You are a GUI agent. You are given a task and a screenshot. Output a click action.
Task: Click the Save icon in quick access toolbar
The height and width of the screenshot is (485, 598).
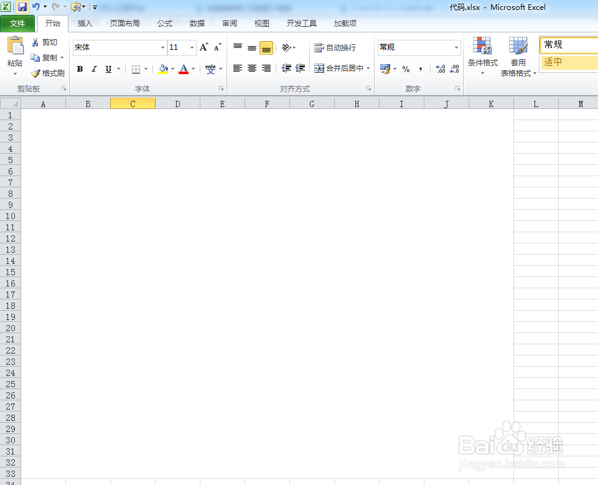pos(22,6)
